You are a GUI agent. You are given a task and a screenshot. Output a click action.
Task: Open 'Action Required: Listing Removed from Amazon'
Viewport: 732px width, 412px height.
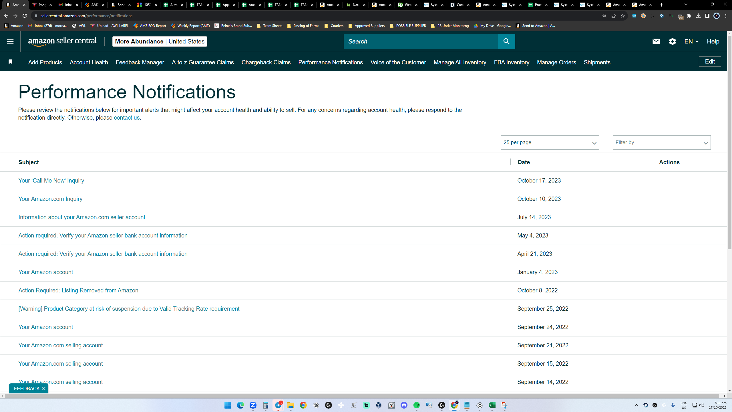click(78, 290)
